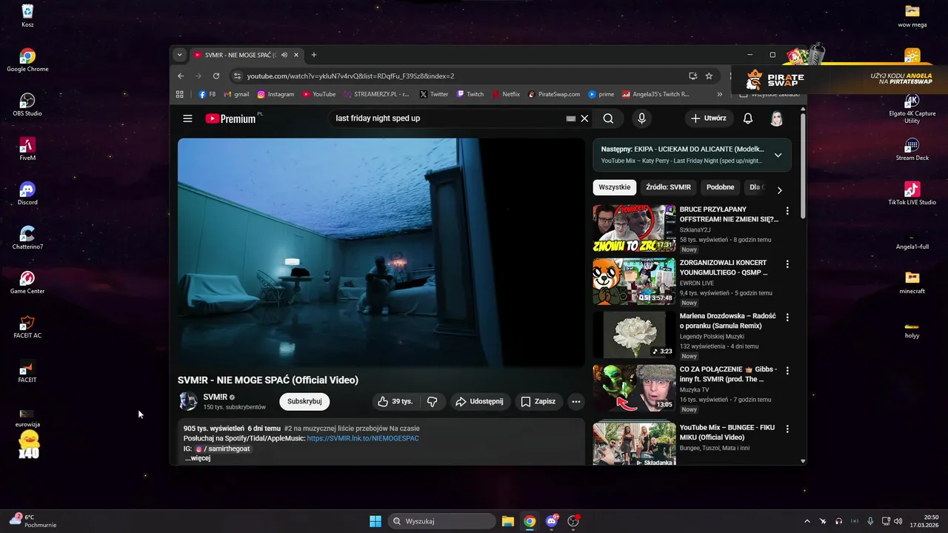
Task: Open options menu for the ZORGANIZOWALI KONCERT video
Action: point(787,264)
